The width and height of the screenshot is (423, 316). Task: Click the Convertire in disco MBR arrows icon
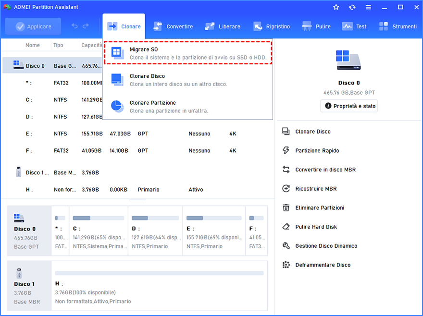click(286, 170)
